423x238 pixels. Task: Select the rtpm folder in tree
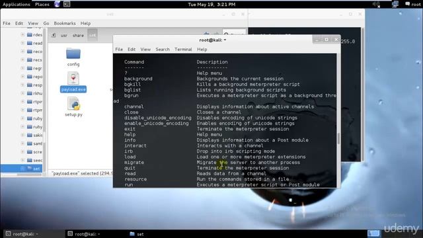point(35,110)
